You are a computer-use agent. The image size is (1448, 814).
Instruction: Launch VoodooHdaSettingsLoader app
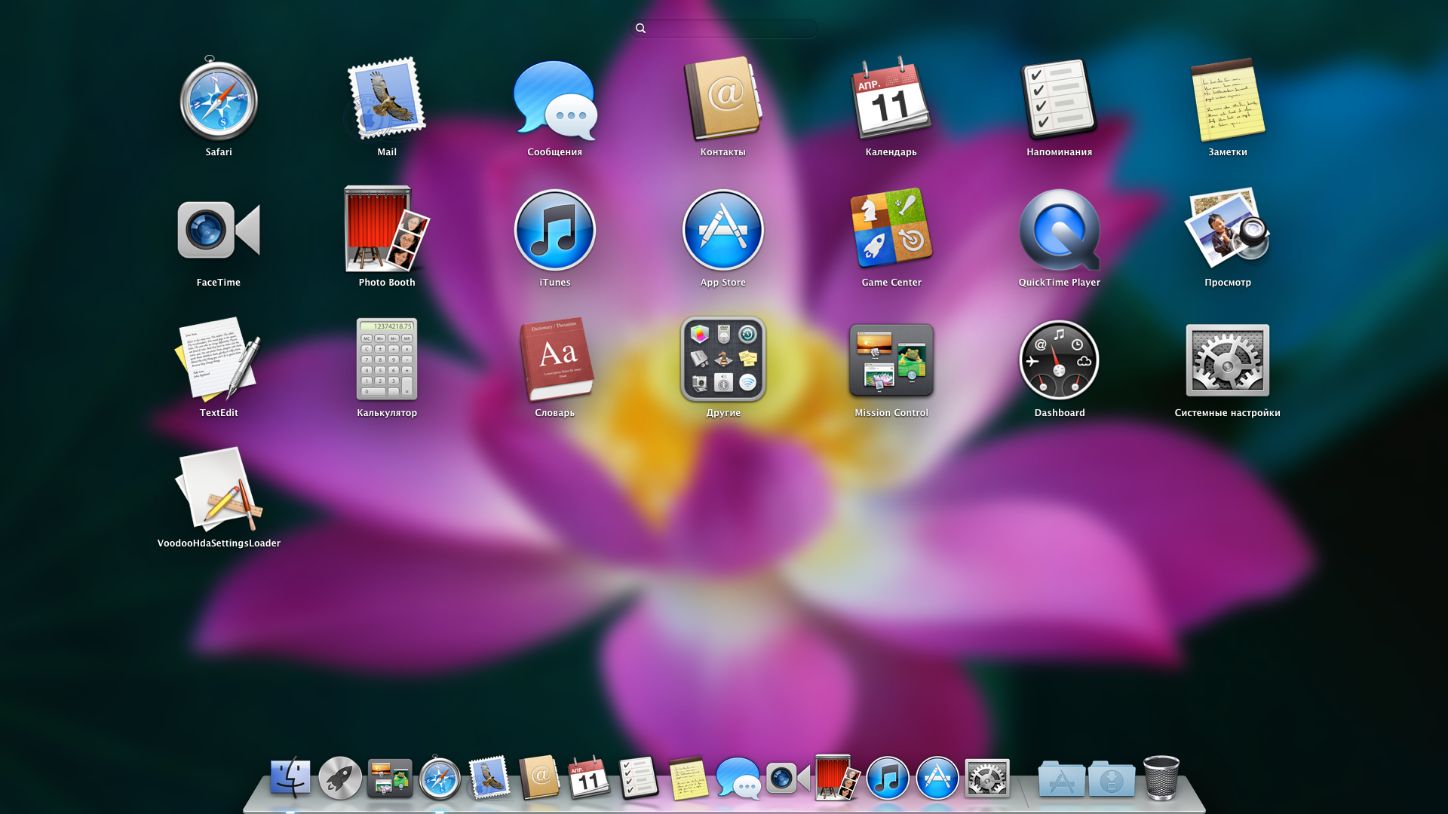coord(219,490)
